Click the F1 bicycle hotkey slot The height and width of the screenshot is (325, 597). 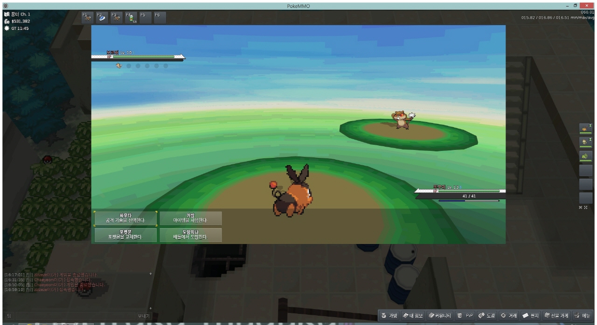pyautogui.click(x=88, y=18)
